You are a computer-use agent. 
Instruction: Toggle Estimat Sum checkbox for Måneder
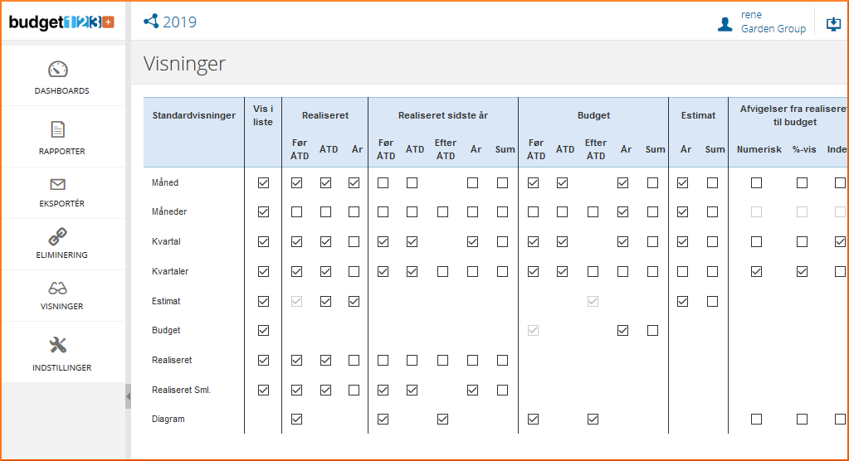(x=712, y=212)
